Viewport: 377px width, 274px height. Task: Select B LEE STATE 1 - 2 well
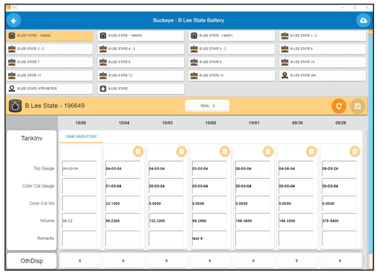point(322,36)
